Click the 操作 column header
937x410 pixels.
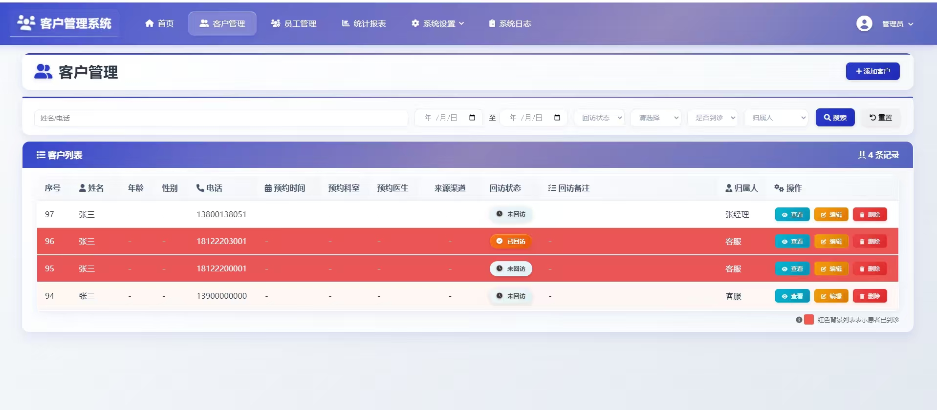[788, 188]
